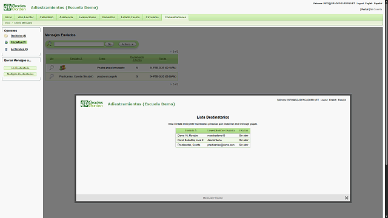Open the Inicio tab

point(8,18)
